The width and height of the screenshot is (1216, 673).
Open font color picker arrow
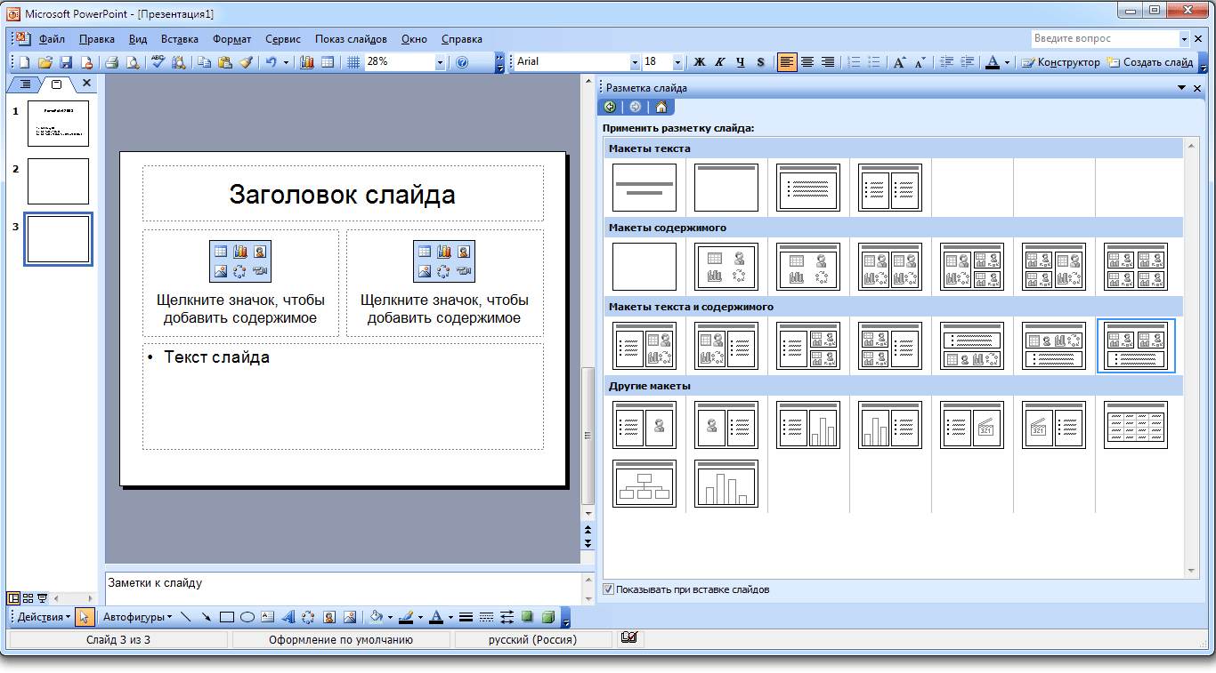tap(1007, 62)
